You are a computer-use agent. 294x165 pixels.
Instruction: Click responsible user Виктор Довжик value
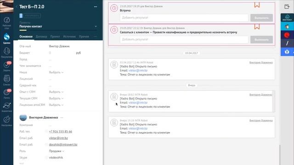click(x=59, y=46)
